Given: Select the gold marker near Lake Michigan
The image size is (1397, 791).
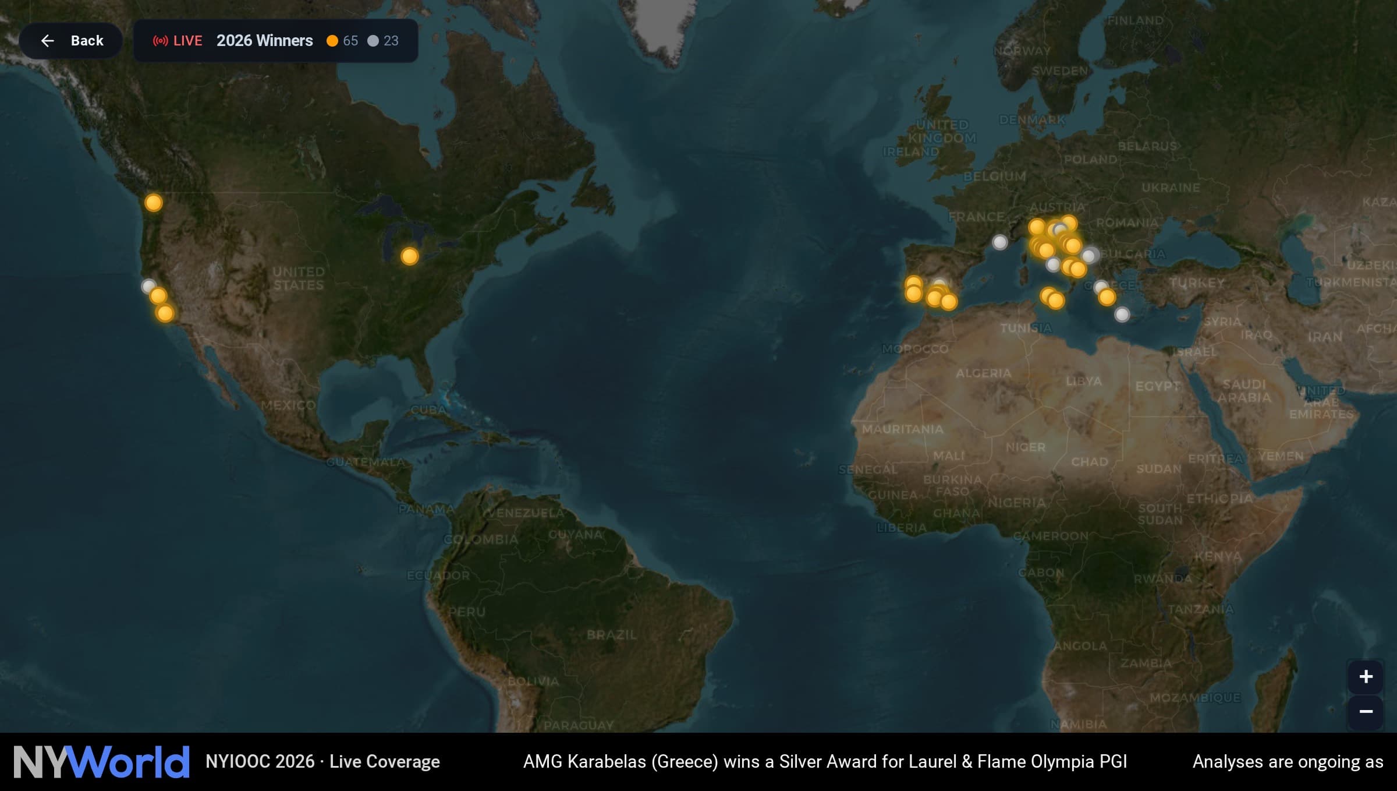Looking at the screenshot, I should point(410,256).
